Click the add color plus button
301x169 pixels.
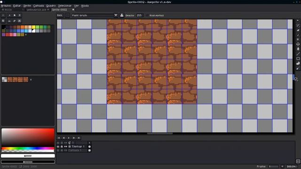point(9,15)
